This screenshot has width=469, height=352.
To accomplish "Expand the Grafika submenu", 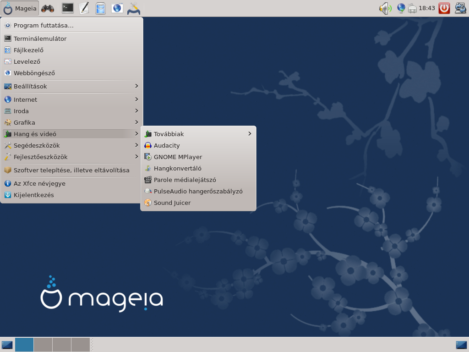I will [x=71, y=122].
